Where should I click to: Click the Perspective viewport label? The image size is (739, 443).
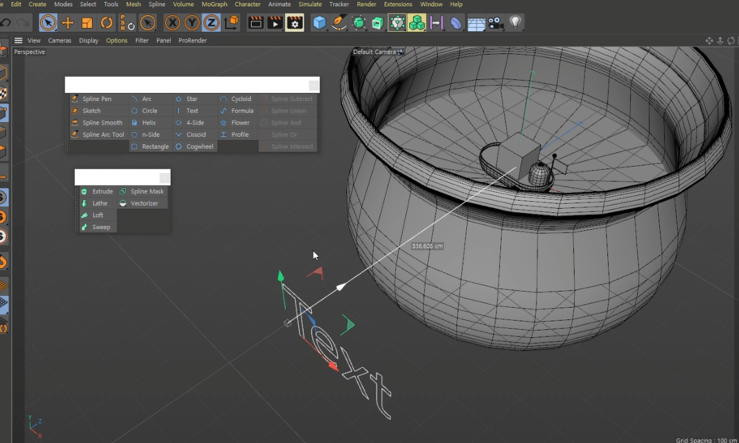(29, 52)
